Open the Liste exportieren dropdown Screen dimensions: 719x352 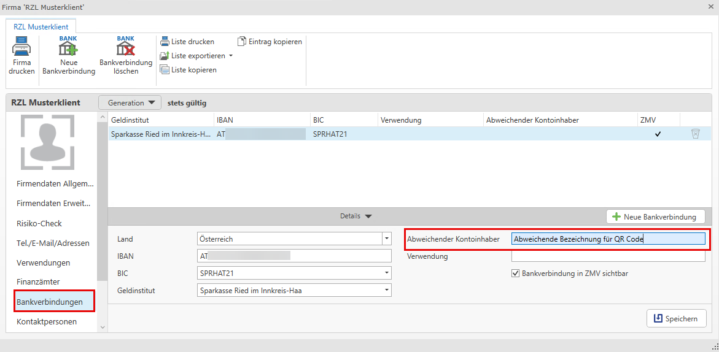point(231,56)
